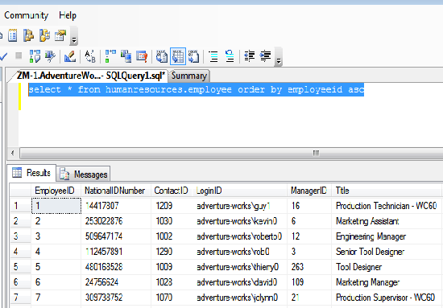Comment out the selected lines
The height and width of the screenshot is (308, 443).
point(213,56)
